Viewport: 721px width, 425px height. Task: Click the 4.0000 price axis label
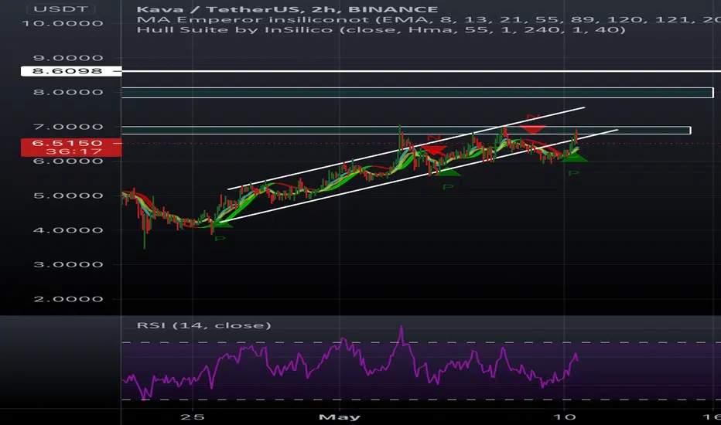(x=68, y=230)
